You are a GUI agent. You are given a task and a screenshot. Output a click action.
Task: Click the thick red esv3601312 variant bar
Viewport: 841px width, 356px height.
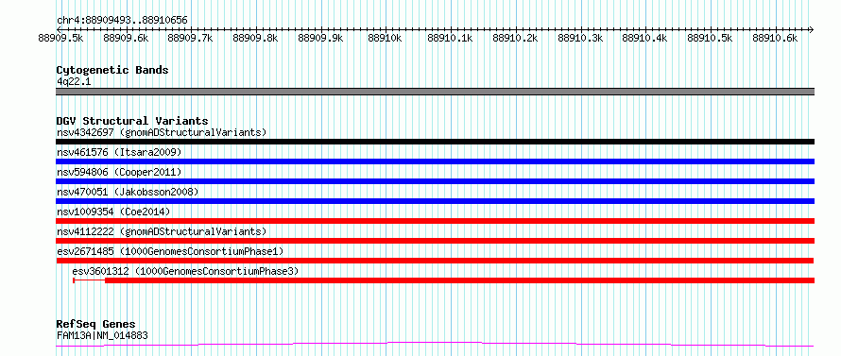(459, 280)
